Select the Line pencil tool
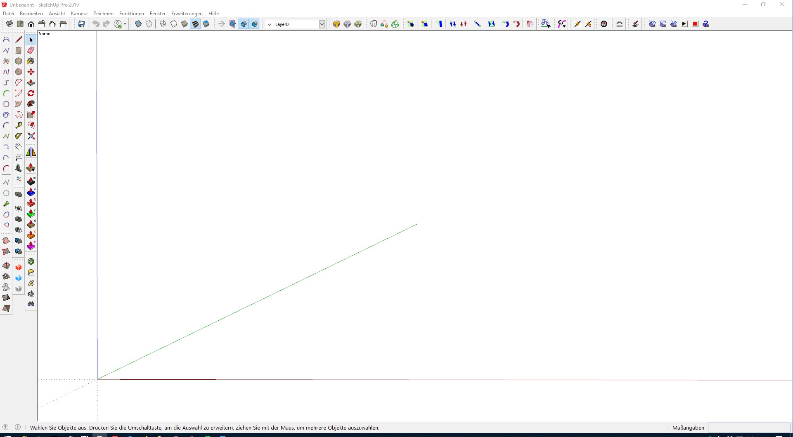Screen dimensions: 793x437 (x=19, y=40)
